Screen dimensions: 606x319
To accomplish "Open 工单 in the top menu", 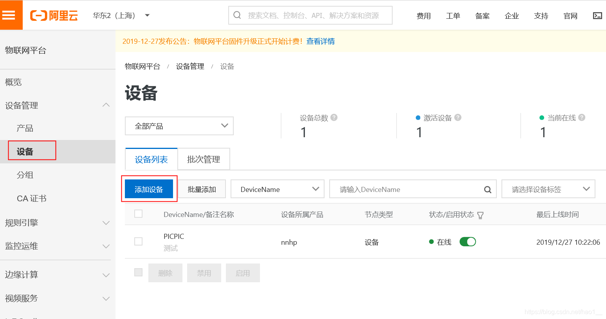I will [x=453, y=16].
